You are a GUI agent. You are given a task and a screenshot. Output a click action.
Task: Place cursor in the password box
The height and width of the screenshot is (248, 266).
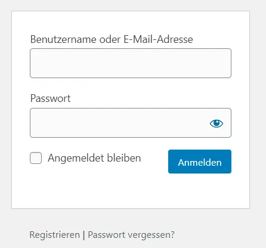pyautogui.click(x=119, y=123)
